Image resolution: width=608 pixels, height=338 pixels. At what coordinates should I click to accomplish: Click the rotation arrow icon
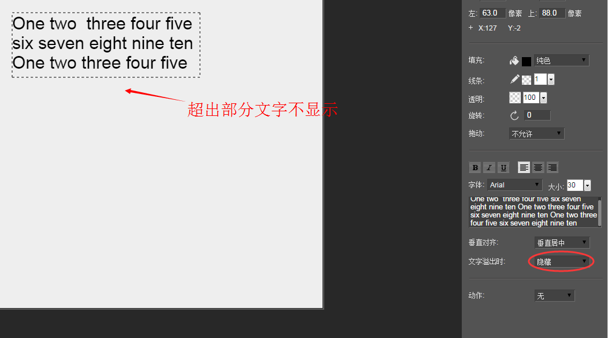tap(514, 115)
